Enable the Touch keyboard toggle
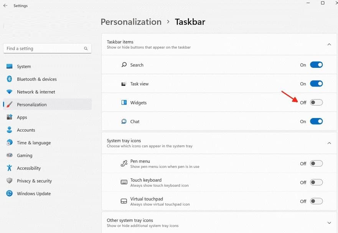 pyautogui.click(x=316, y=182)
